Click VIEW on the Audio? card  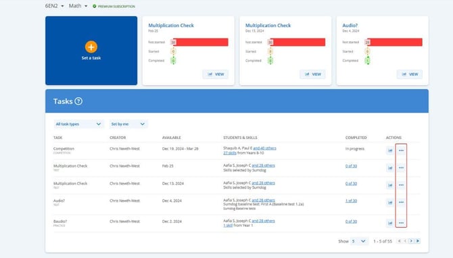point(409,74)
